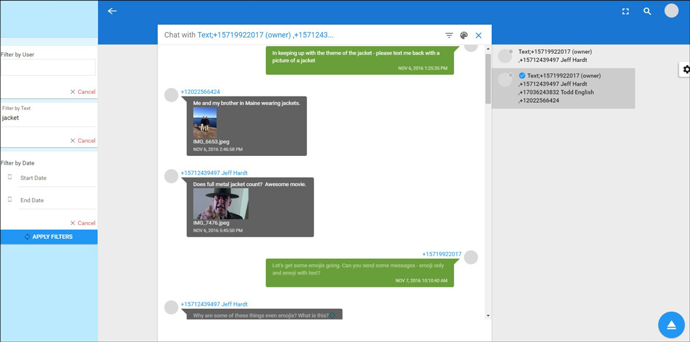Open search with the magnifier icon
The width and height of the screenshot is (690, 342).
coord(647,11)
